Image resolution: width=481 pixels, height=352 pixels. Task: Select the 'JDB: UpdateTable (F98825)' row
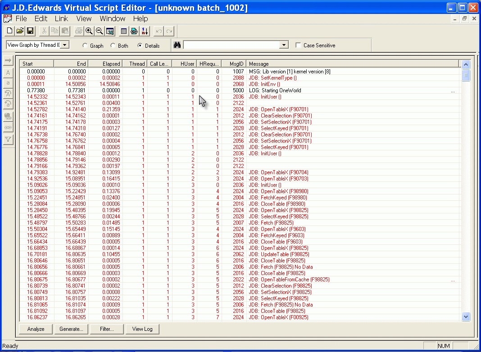240,254
